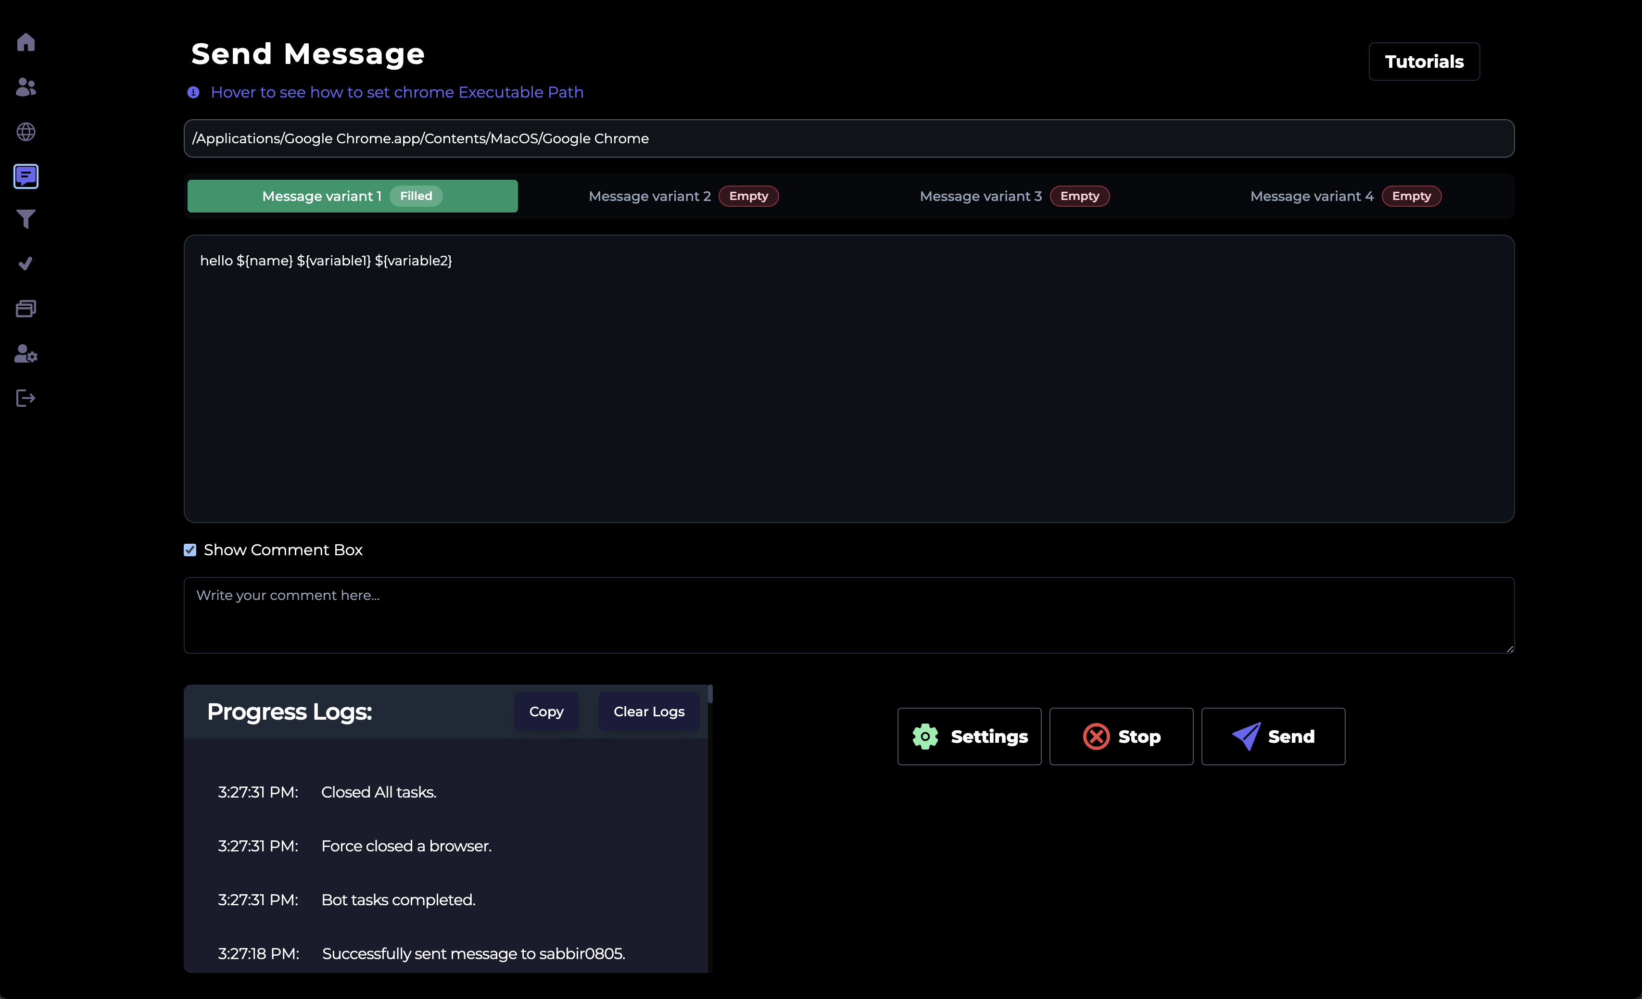Click the info icon beside hover hint

coord(193,93)
